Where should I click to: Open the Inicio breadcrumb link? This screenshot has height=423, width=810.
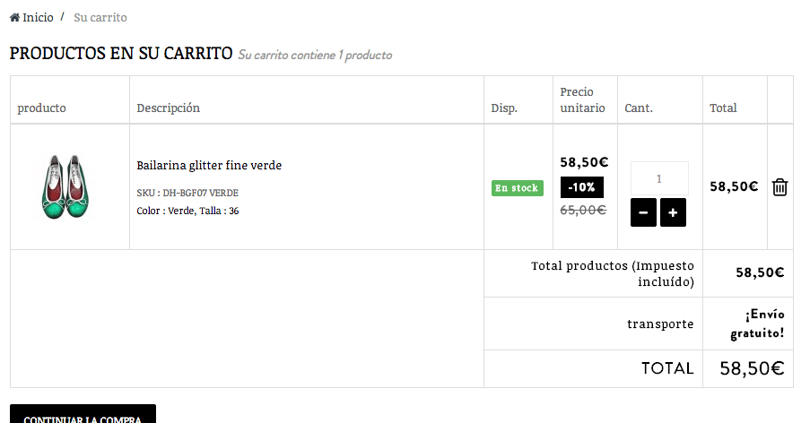pyautogui.click(x=38, y=18)
